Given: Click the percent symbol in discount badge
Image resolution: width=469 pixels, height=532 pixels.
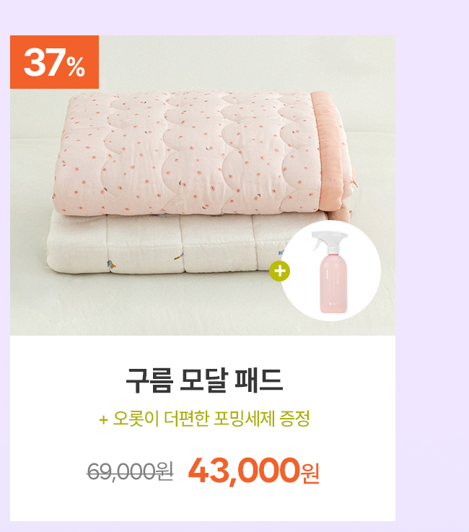Looking at the screenshot, I should 76,67.
